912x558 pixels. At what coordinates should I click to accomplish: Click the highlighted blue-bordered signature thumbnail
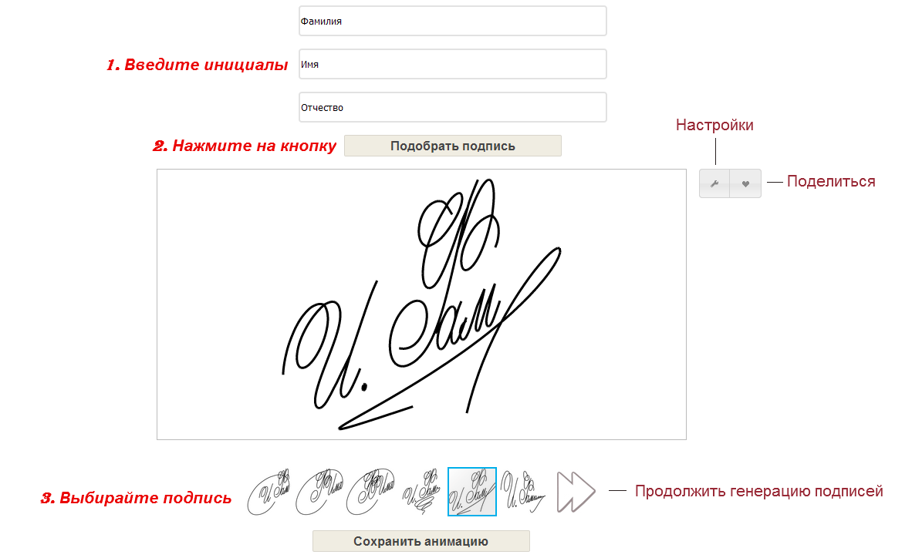472,492
